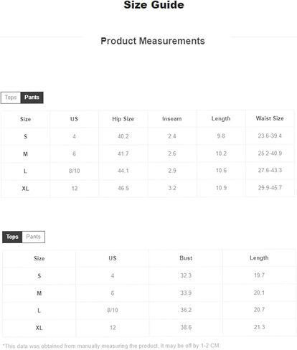The height and width of the screenshot is (350, 297).
Task: Click the Waist Size column header
Action: click(x=270, y=118)
